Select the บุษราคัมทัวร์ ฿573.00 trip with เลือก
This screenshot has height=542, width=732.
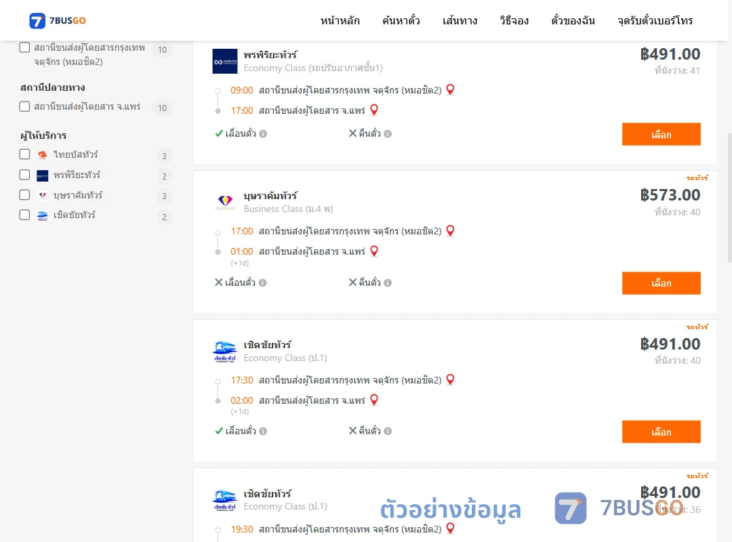(x=661, y=283)
